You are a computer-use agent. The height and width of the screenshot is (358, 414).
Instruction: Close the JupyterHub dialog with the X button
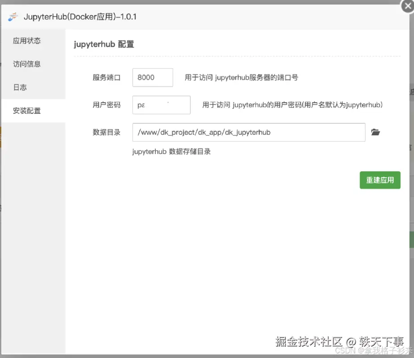click(x=408, y=6)
